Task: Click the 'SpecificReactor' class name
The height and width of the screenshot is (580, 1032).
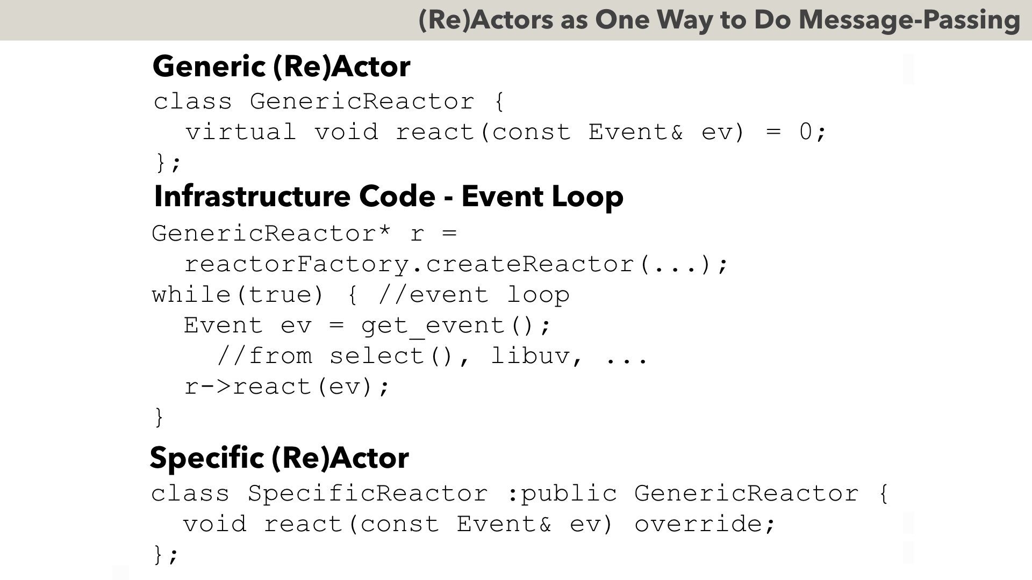Action: 368,494
